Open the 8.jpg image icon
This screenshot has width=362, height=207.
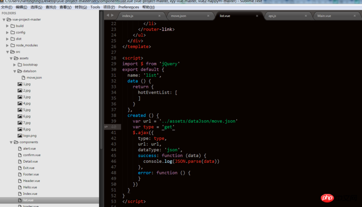click(x=20, y=129)
